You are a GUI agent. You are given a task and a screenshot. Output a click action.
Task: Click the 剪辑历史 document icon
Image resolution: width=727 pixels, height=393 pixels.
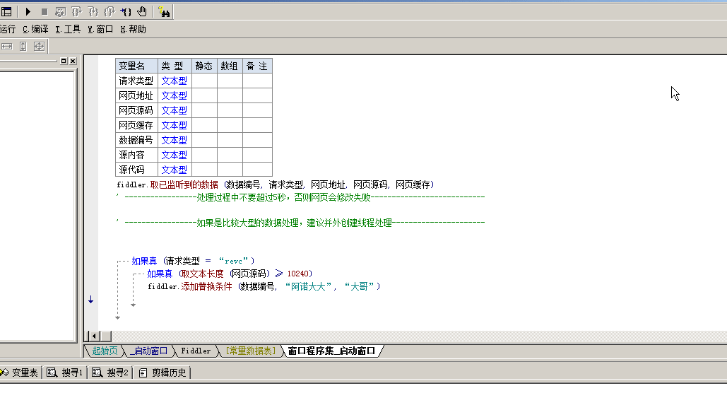[x=143, y=373]
